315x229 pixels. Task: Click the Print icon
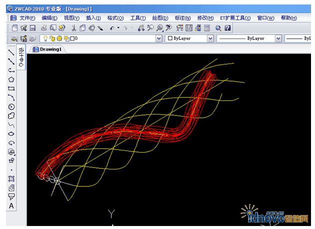point(44,28)
